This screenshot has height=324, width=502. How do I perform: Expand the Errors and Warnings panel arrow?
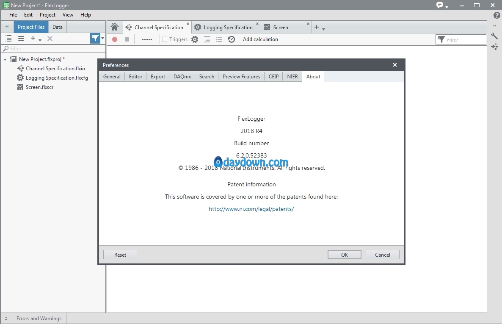click(6, 318)
